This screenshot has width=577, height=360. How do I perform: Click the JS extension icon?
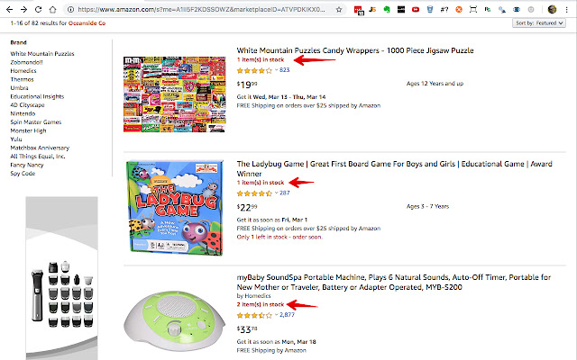[x=372, y=8]
